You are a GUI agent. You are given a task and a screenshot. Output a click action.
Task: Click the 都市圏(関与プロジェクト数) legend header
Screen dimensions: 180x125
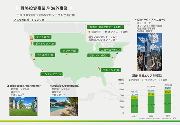[105, 27]
